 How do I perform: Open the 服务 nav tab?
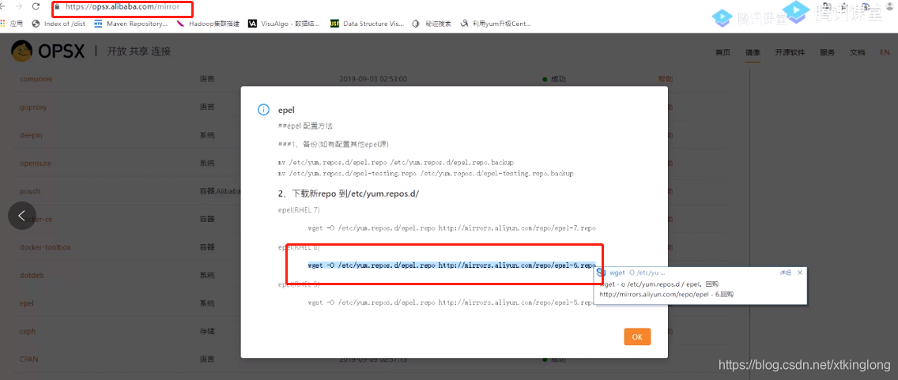[827, 52]
